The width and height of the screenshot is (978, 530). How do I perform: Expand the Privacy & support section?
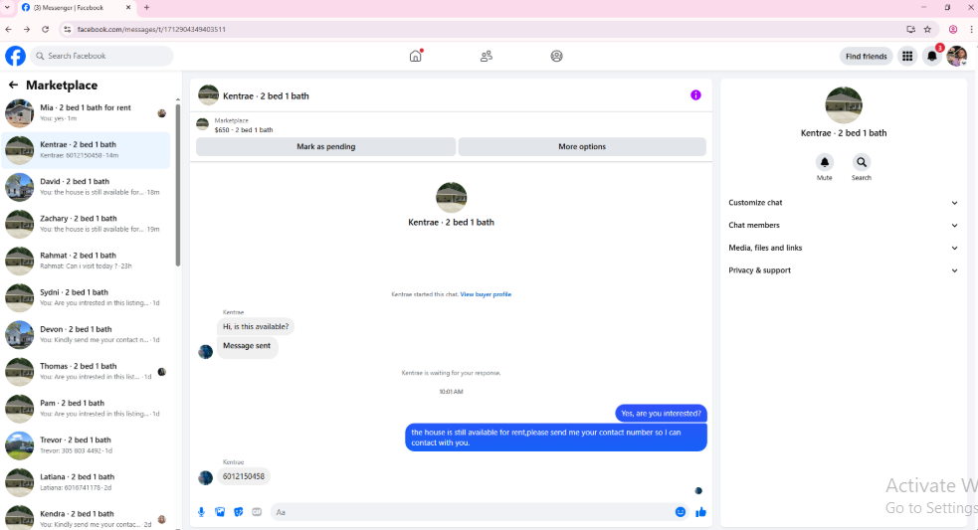click(x=843, y=270)
